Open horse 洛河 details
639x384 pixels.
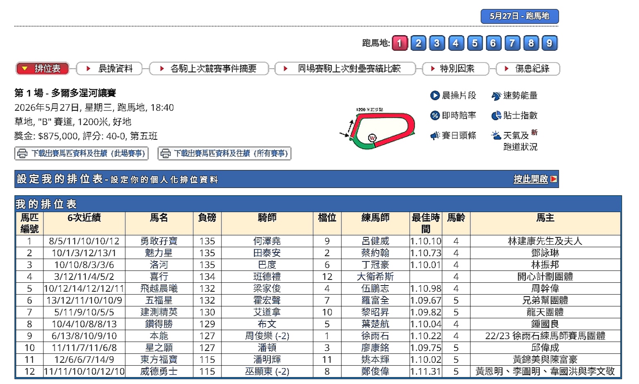(x=159, y=265)
